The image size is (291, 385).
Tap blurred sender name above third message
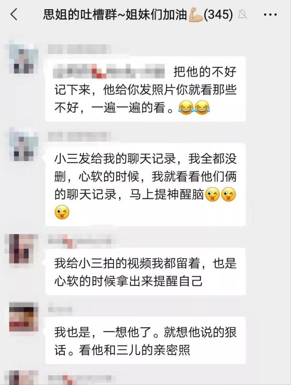pyautogui.click(x=80, y=239)
